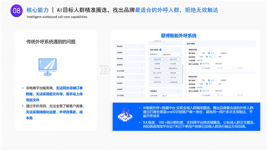Click the 传统外呼系统遇到的问题 heading
This screenshot has height=150, width=267.
tap(51, 42)
